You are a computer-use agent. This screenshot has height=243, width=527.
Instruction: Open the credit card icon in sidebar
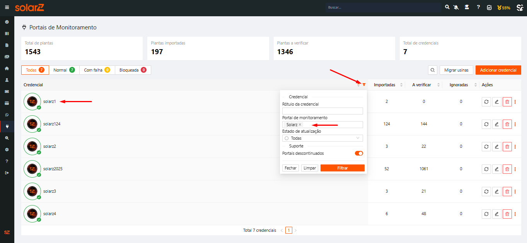(x=7, y=103)
